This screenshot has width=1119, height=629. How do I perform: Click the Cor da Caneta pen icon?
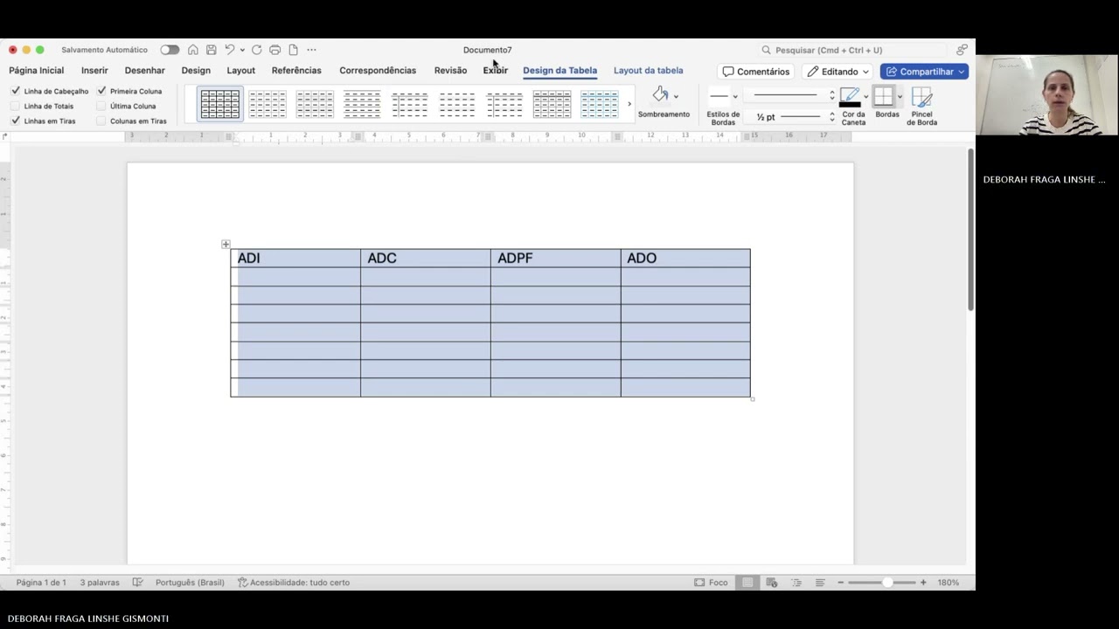click(849, 94)
